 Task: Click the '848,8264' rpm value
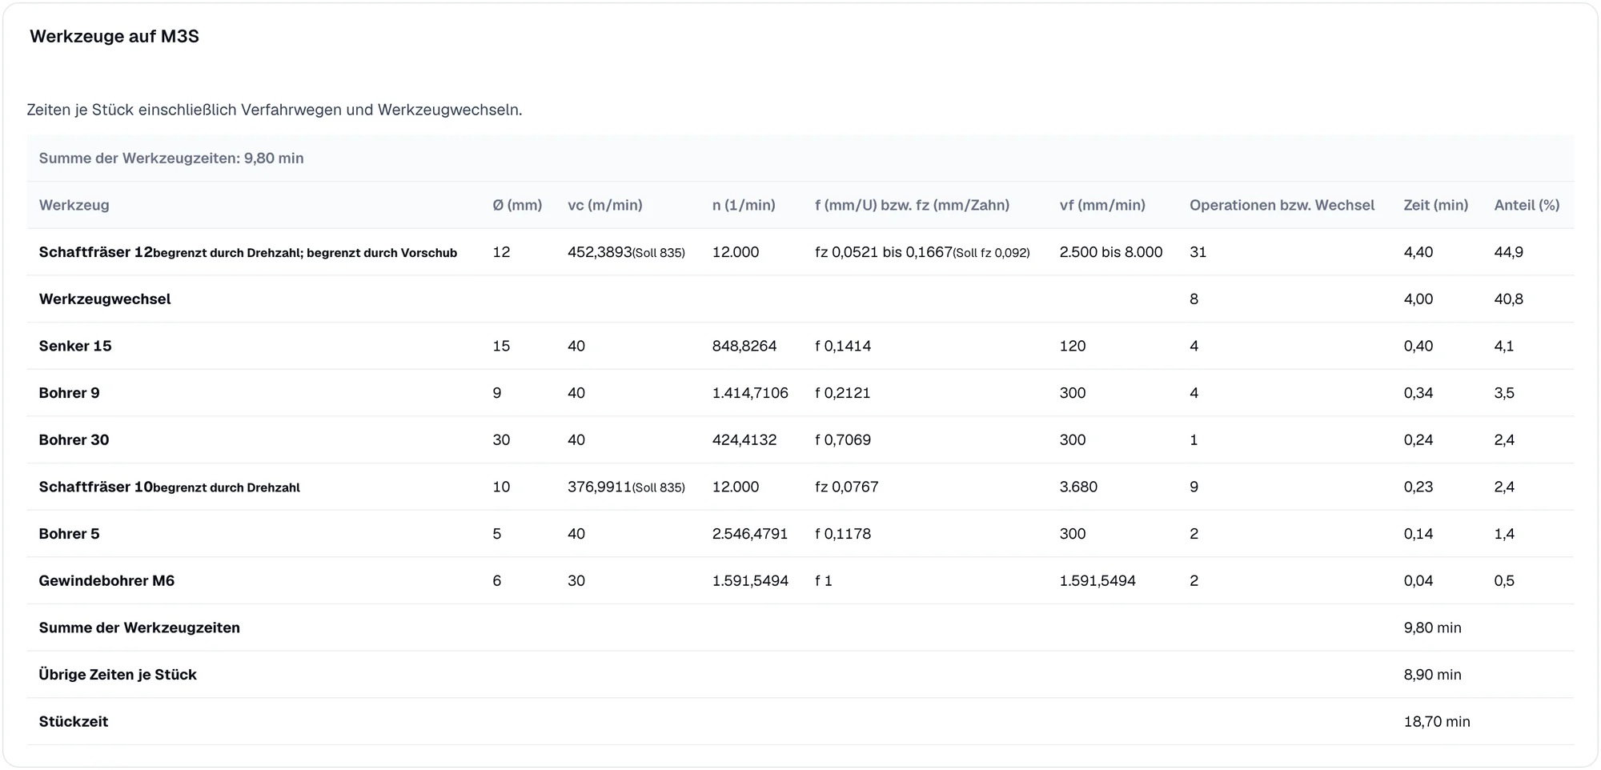click(744, 346)
